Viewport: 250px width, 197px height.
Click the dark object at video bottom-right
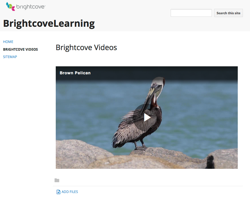pos(210,162)
